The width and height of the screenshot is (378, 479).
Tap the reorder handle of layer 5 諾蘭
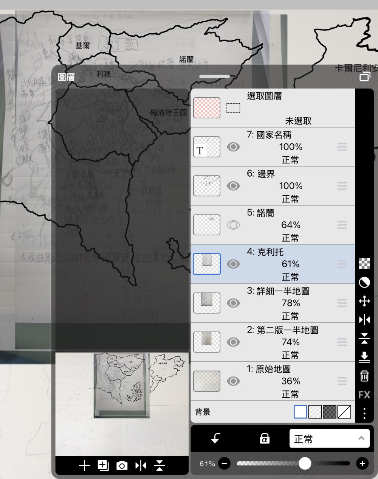click(342, 225)
